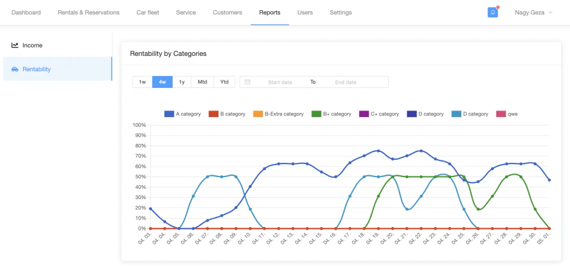This screenshot has width=570, height=268.
Task: Switch to the Car fleet tab
Action: (147, 12)
